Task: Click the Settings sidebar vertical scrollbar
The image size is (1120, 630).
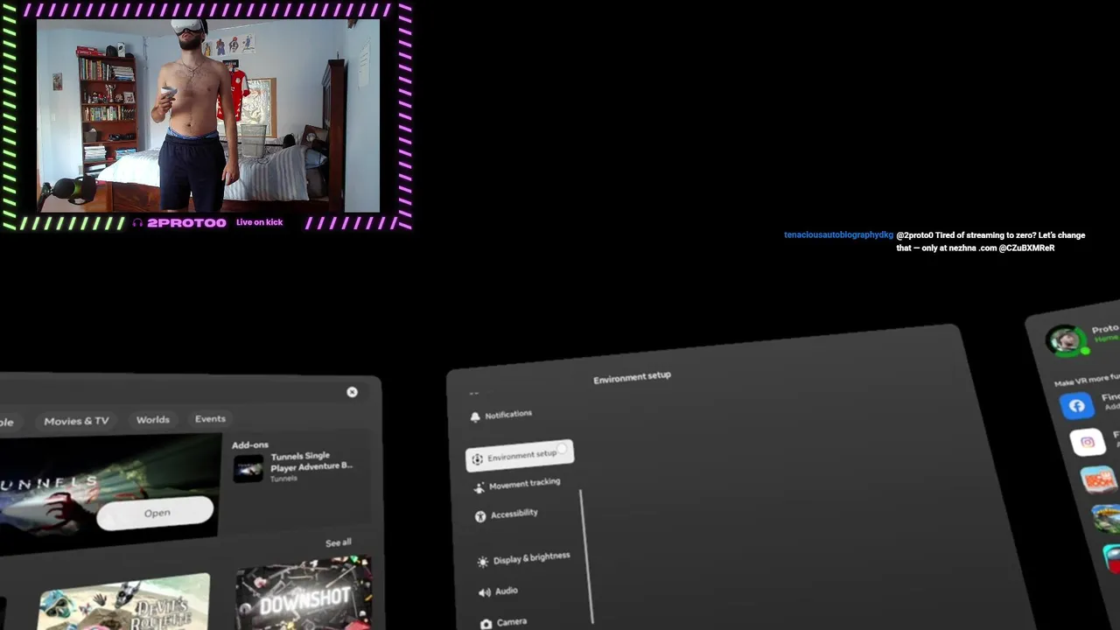Action: [586, 556]
